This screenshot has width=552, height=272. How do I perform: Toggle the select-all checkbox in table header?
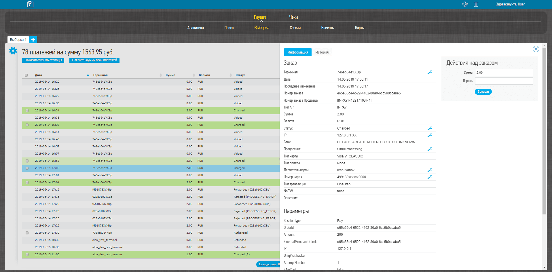coord(26,75)
